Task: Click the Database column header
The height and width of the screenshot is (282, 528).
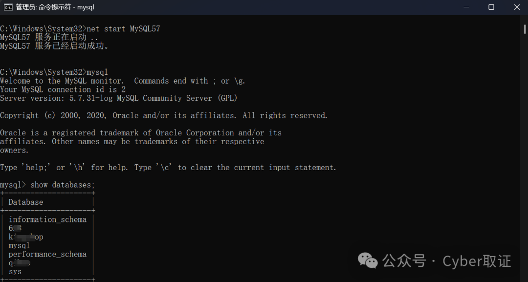Action: [x=25, y=202]
